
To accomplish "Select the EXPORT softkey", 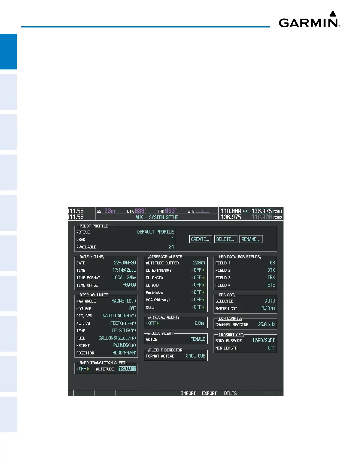I will coord(209,393).
